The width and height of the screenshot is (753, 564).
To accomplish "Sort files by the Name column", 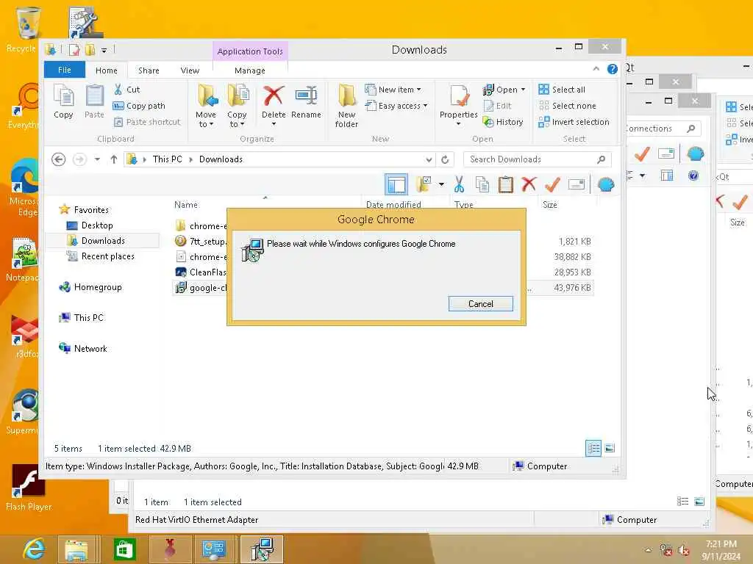I will 186,205.
